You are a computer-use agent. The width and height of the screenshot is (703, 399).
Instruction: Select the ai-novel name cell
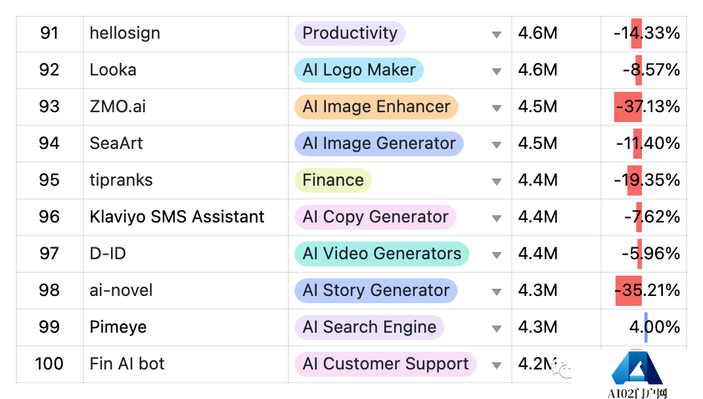tap(121, 291)
